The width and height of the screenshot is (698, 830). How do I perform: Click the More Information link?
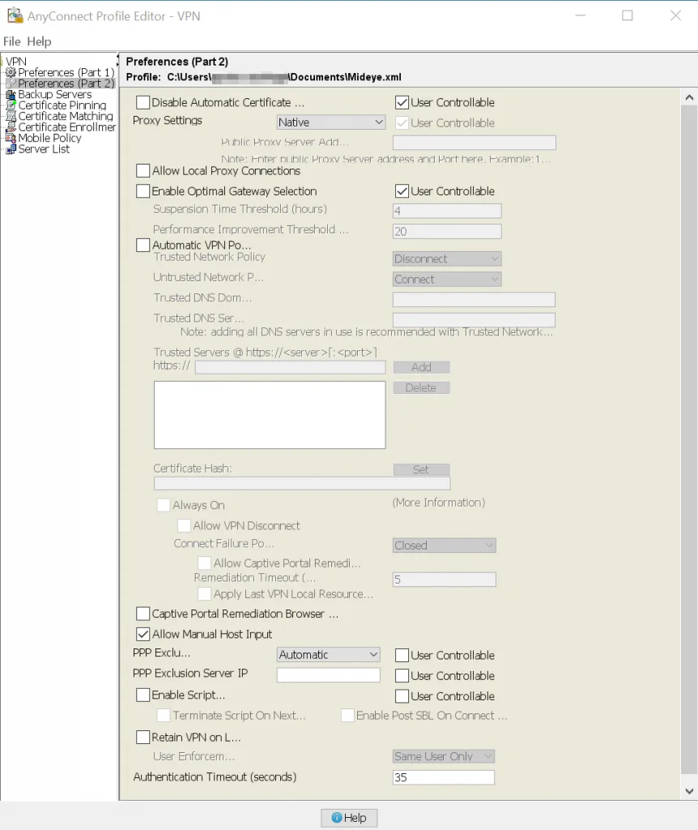(x=439, y=503)
